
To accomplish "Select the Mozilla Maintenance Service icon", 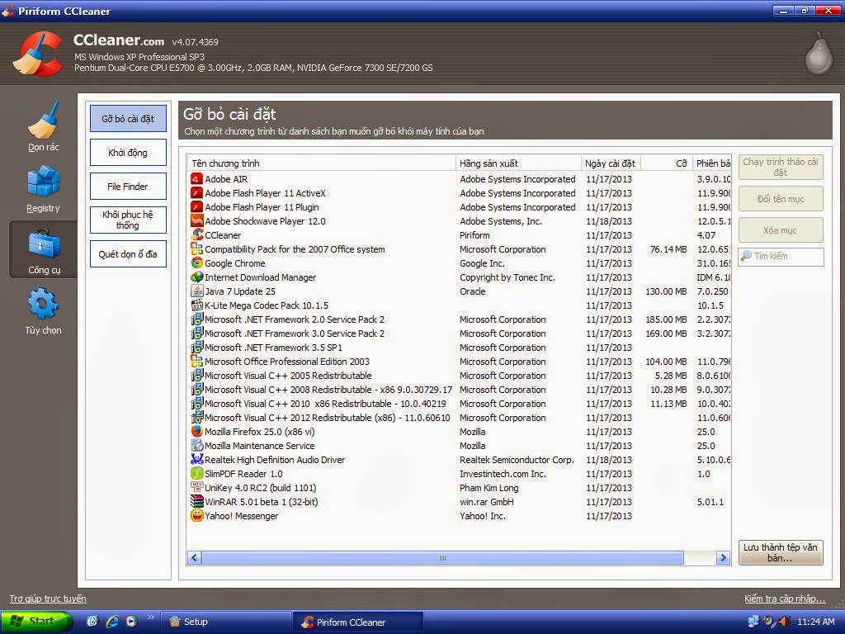I will click(196, 445).
